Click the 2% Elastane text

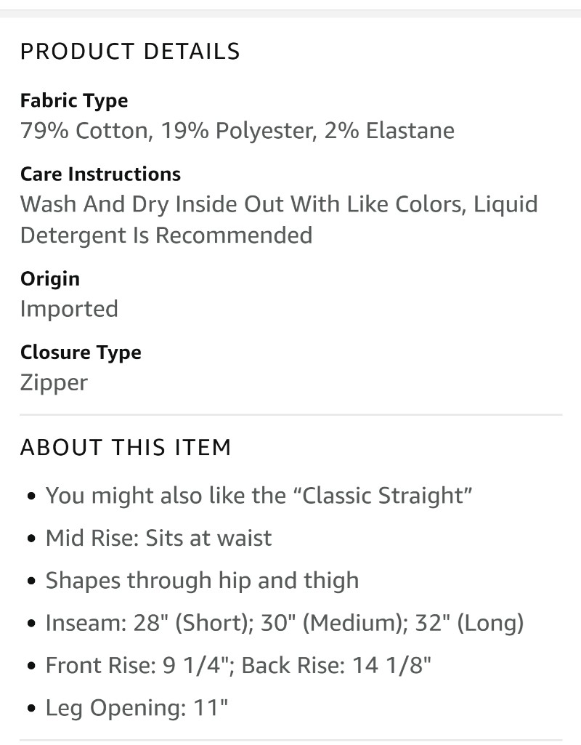coord(389,130)
